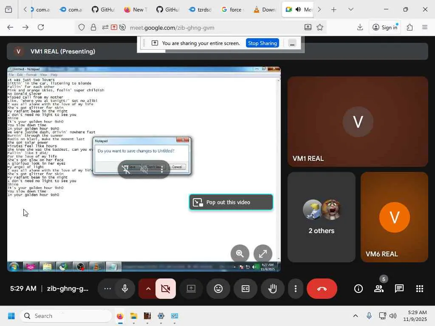This screenshot has width=435, height=326.
Task: Open the browser downloads panel
Action: [x=360, y=27]
